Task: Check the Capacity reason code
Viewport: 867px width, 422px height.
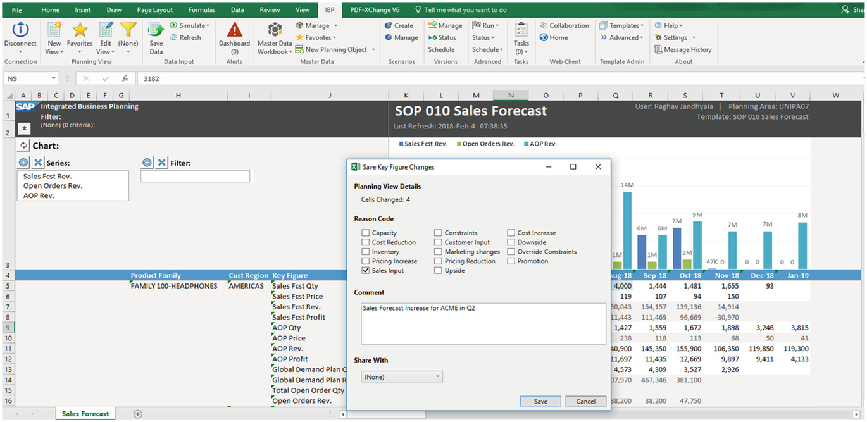Action: pyautogui.click(x=366, y=232)
